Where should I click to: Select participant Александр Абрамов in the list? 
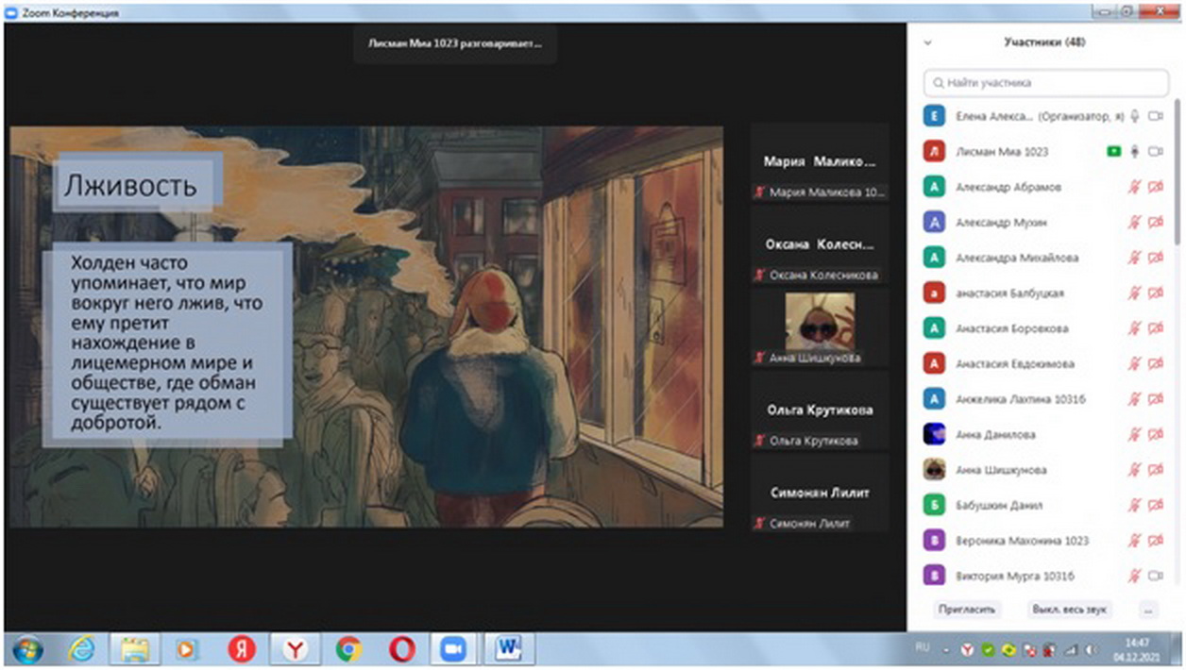[x=1045, y=187]
